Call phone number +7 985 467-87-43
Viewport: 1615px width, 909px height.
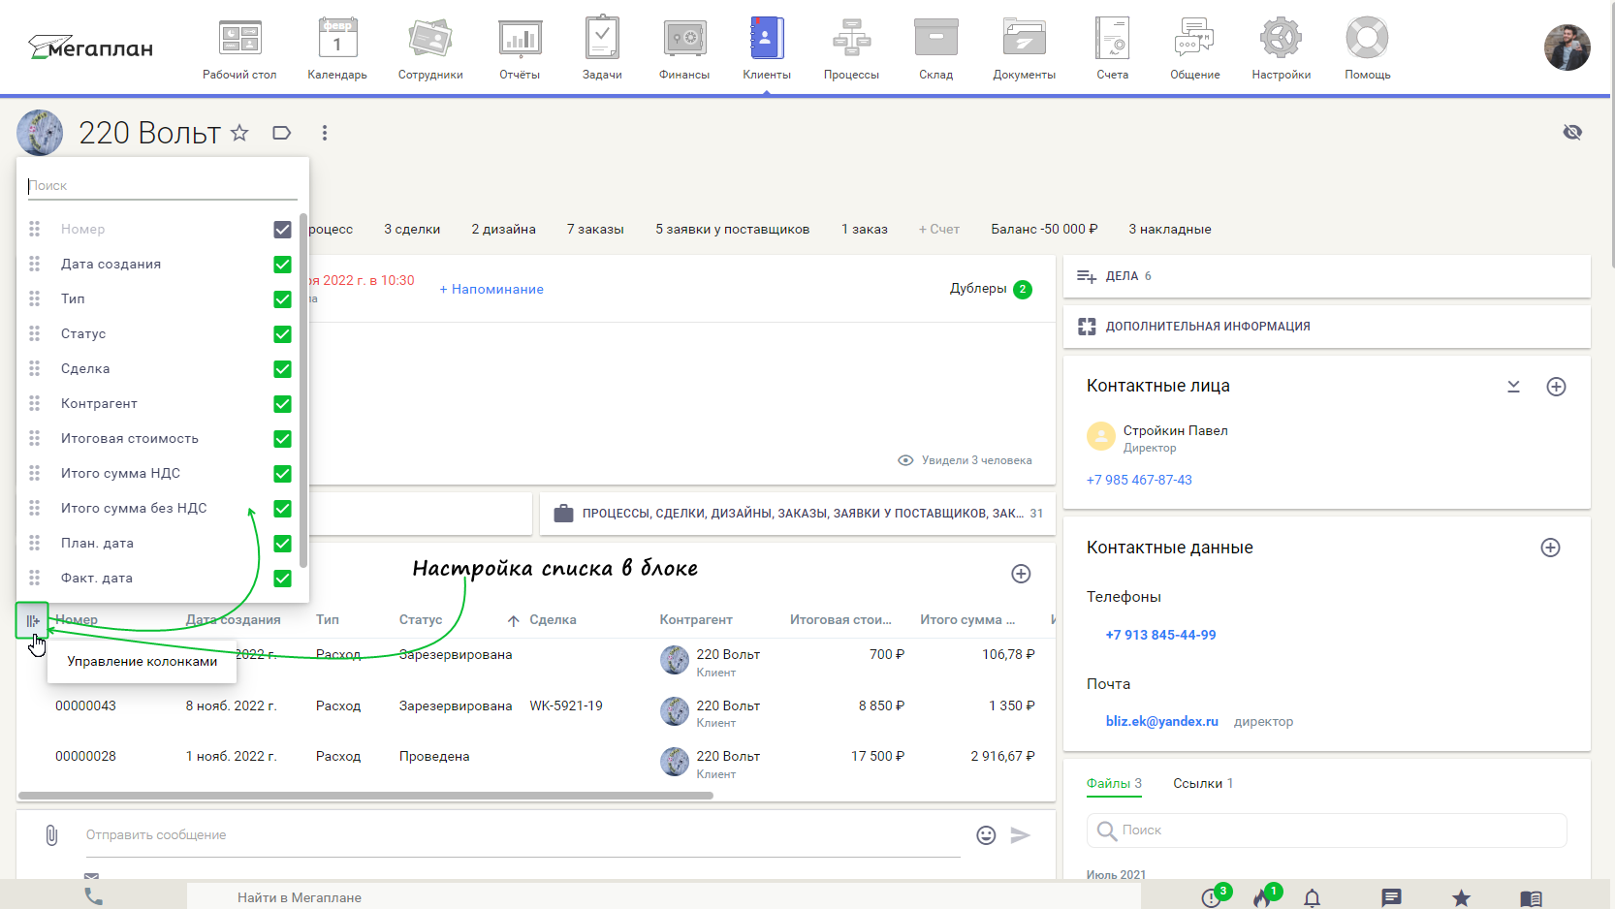pos(1139,480)
